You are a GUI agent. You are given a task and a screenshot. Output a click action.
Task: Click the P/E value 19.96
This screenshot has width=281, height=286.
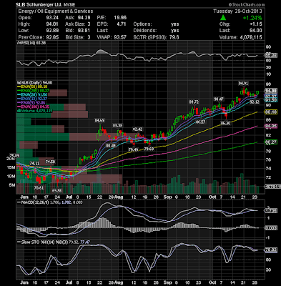point(120,18)
